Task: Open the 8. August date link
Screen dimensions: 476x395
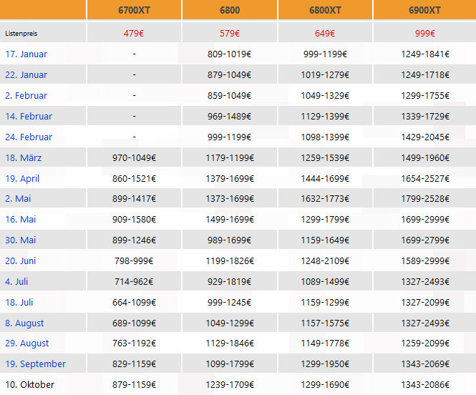Action: pos(24,323)
